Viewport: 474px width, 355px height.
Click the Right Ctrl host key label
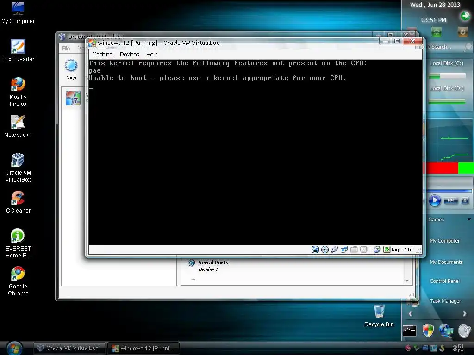pyautogui.click(x=402, y=250)
